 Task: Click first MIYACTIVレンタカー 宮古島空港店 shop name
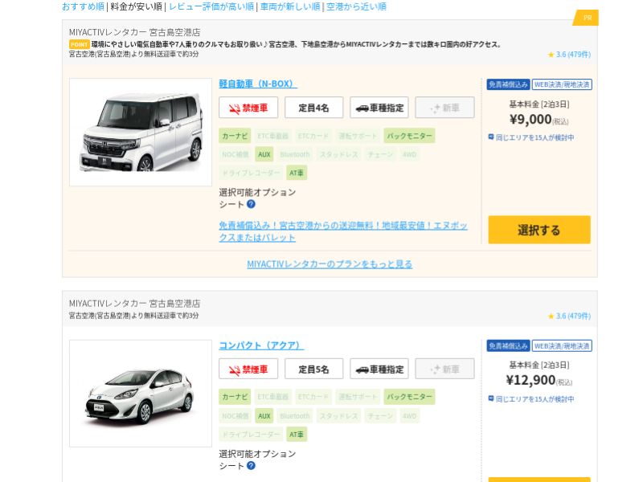pos(134,32)
